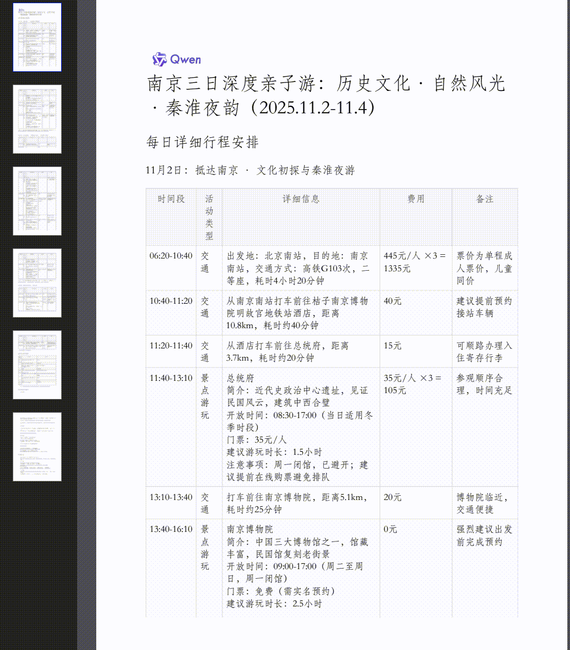This screenshot has height=650, width=570.
Task: Select the first page thumbnail in sidebar
Action: click(x=37, y=36)
